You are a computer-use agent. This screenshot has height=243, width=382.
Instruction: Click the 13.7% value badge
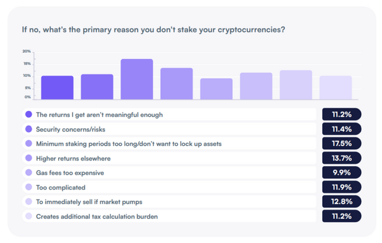tap(341, 158)
